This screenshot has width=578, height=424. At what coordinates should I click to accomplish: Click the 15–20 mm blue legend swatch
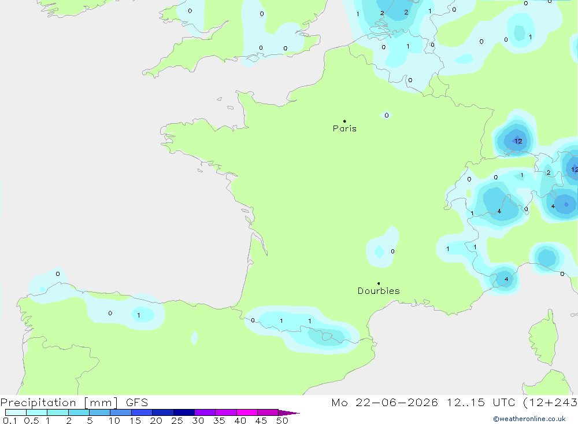click(142, 412)
